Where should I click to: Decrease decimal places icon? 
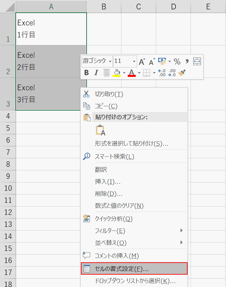point(172,73)
